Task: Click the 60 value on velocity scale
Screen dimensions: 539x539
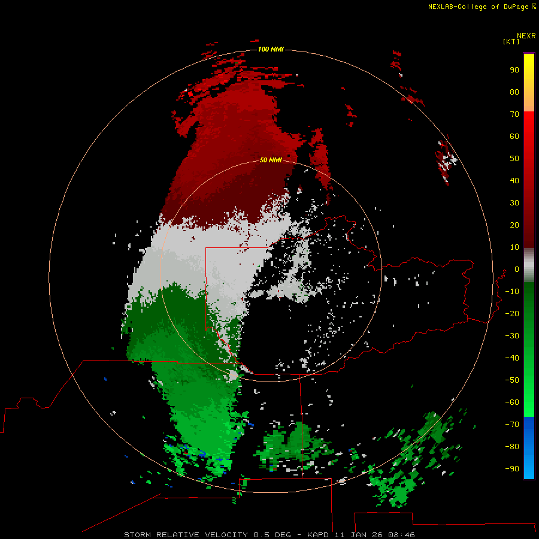Action: tap(514, 137)
